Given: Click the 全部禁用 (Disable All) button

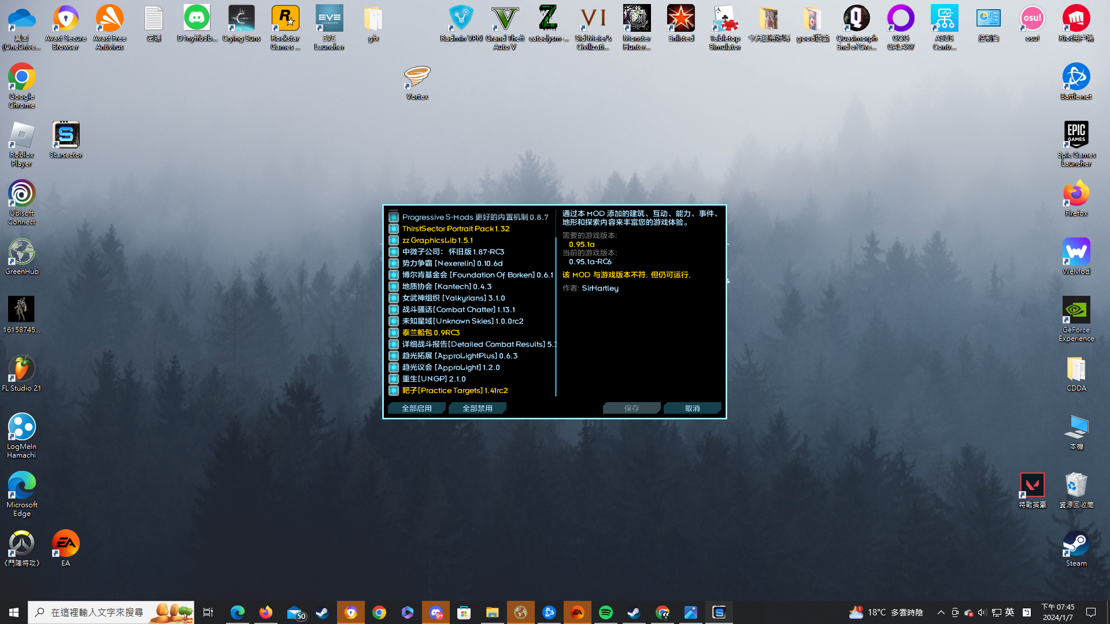Looking at the screenshot, I should coord(477,408).
